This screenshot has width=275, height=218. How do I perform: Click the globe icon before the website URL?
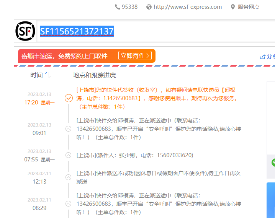149,7
